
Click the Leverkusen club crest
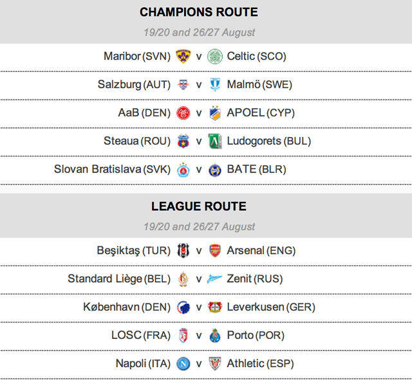pyautogui.click(x=215, y=307)
